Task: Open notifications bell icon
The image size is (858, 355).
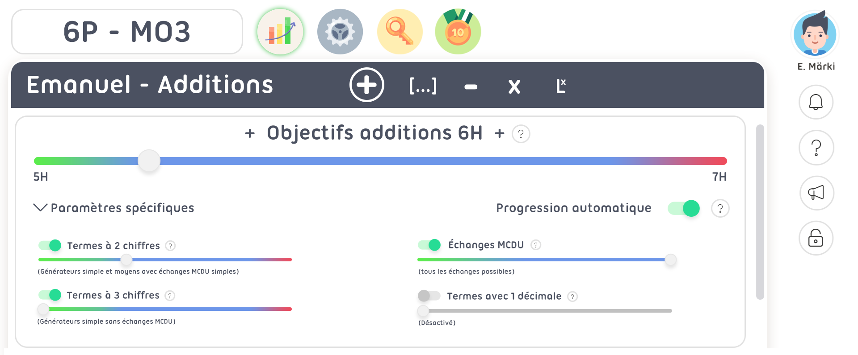Action: [816, 102]
